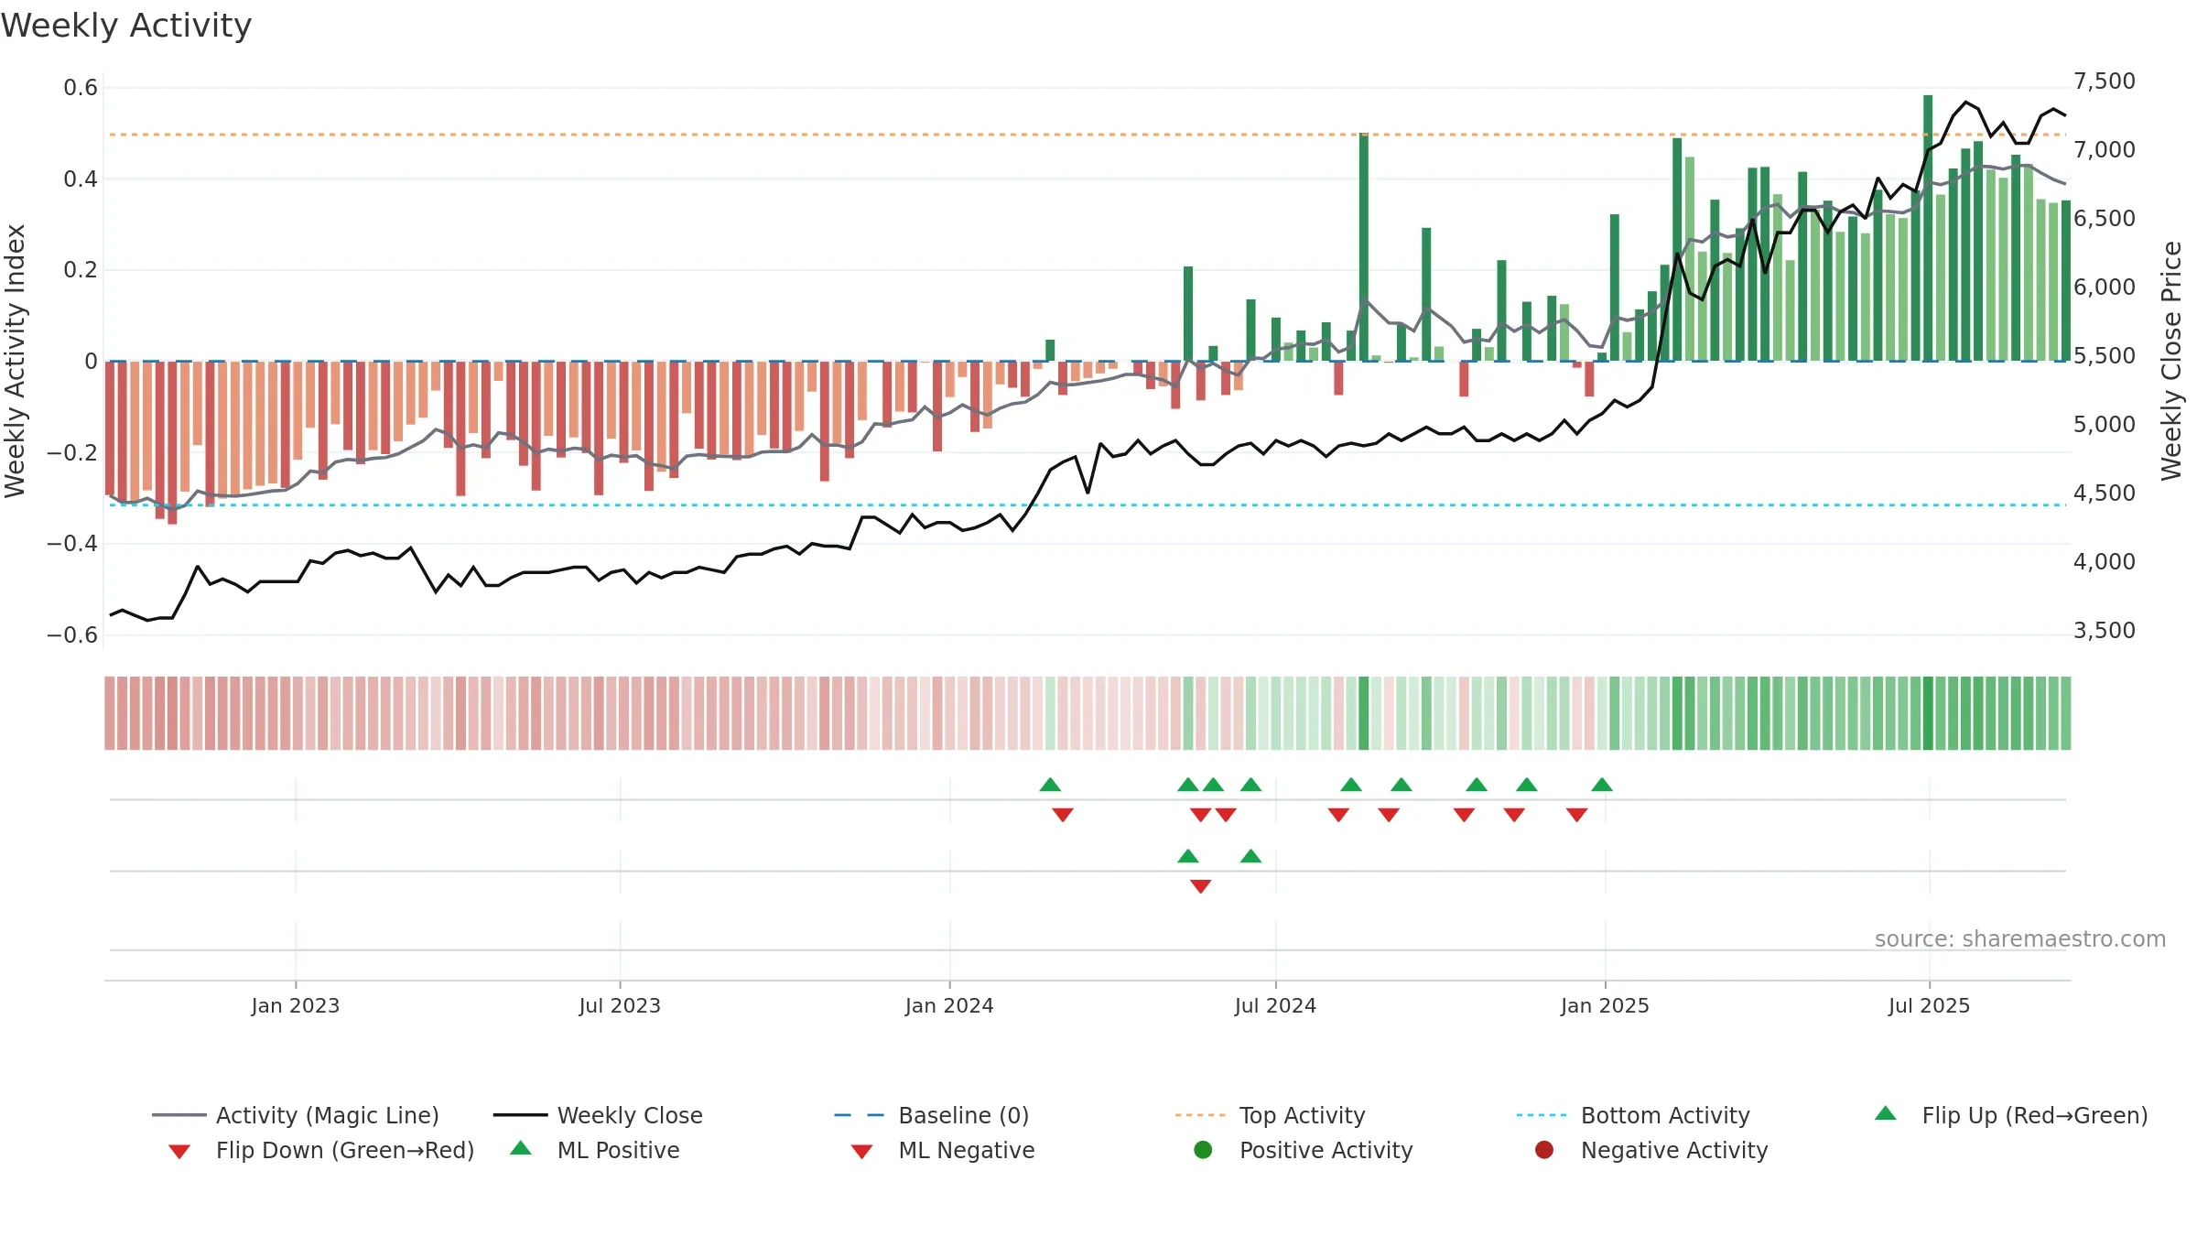Click the Weekly Activity Index axis title
Screen dimensions: 2197x1236
tap(15, 361)
